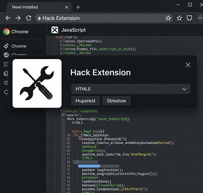Screen dimensions: 203x193
Task: Open the cast screen icon in toolbar
Action: click(189, 18)
